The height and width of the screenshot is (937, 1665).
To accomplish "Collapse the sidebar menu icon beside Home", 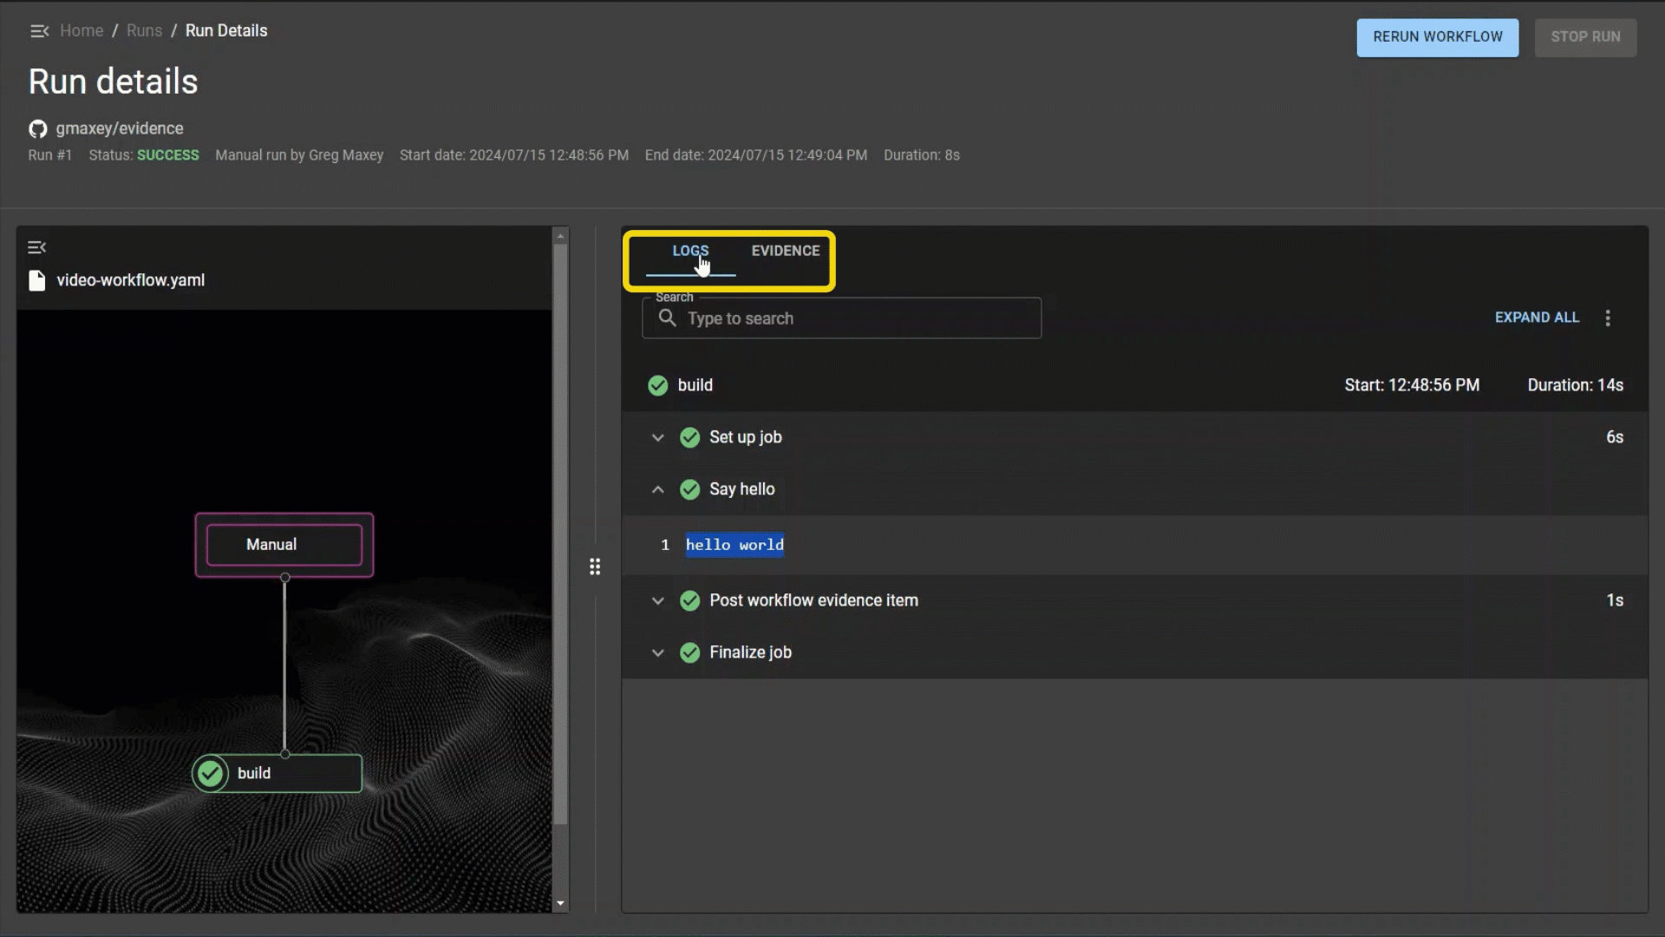I will pos(39,31).
